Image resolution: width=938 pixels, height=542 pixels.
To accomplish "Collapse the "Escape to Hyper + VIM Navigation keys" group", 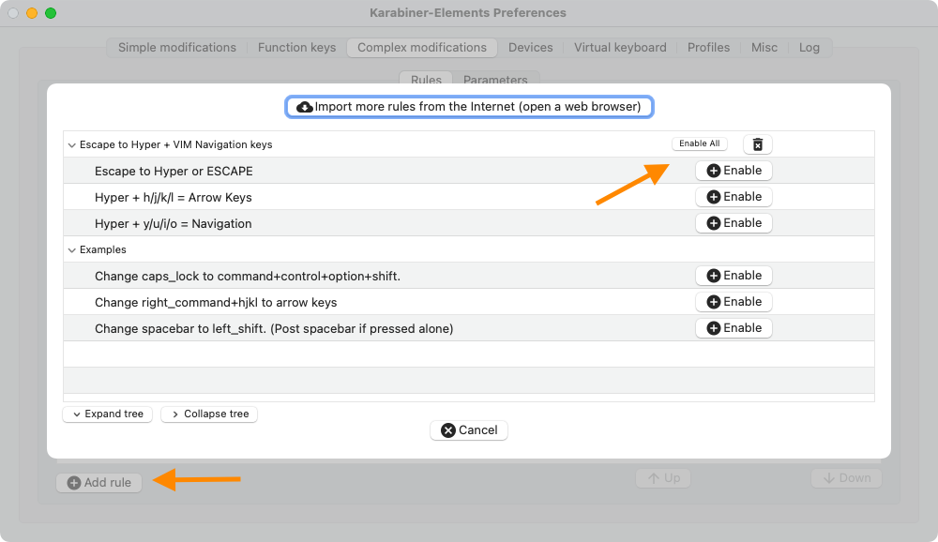I will [x=71, y=144].
